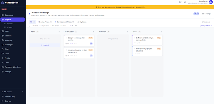
Task: Click the Chat bubble icon in sidebar
Action: pos(3,49)
